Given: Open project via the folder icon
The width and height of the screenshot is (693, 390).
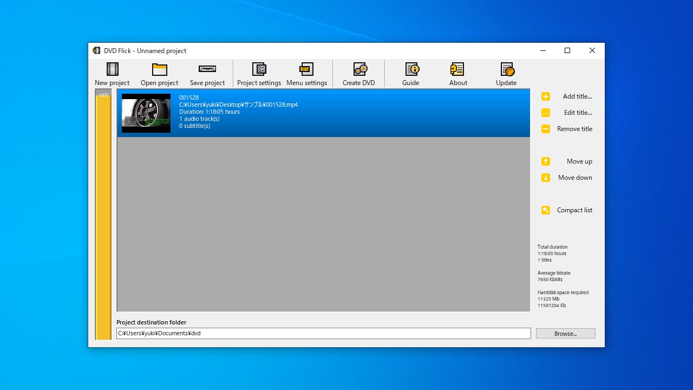Looking at the screenshot, I should (159, 69).
